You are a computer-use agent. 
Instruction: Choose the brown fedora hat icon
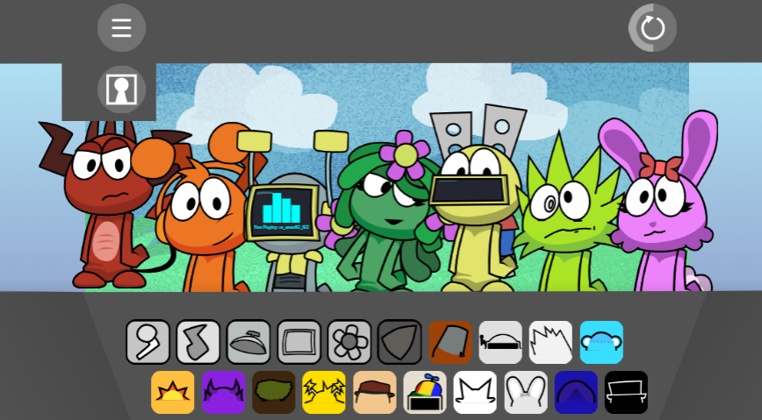375,392
